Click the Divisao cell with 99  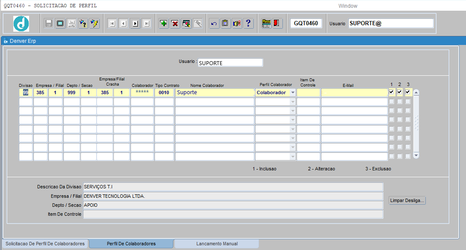click(x=26, y=92)
